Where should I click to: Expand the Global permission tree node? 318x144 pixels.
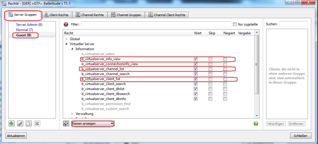66,39
